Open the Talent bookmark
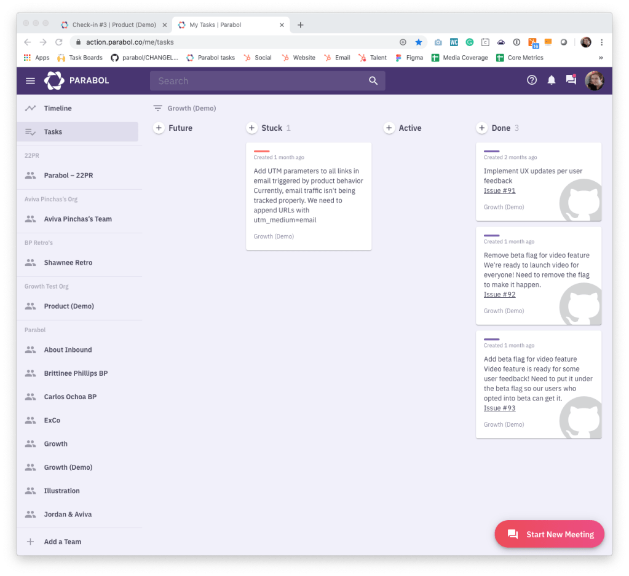629x576 pixels. (373, 58)
